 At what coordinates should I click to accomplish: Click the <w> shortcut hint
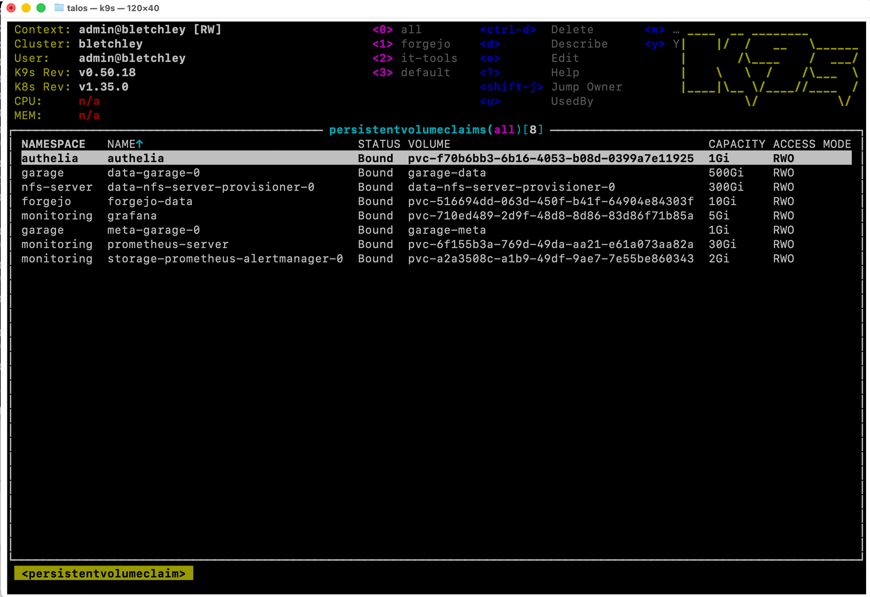(662, 30)
